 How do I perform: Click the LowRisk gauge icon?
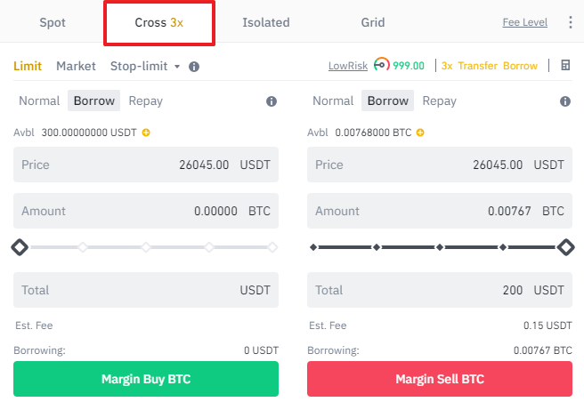382,65
